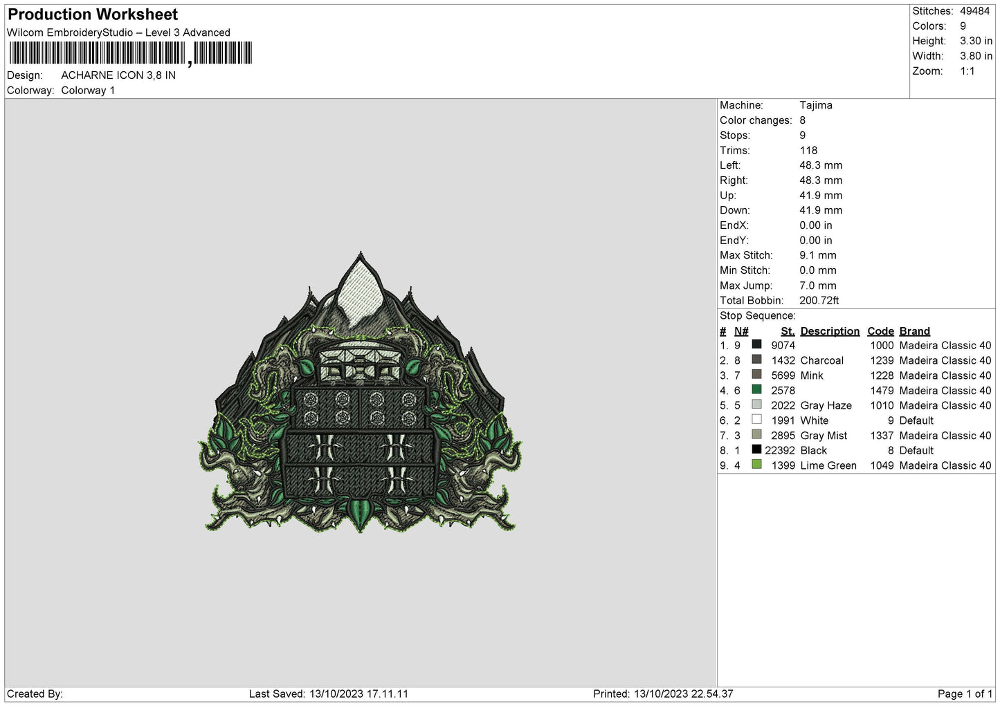Screen dimensions: 1000x706
Task: Click the embroidery design preview image
Action: pos(360,392)
